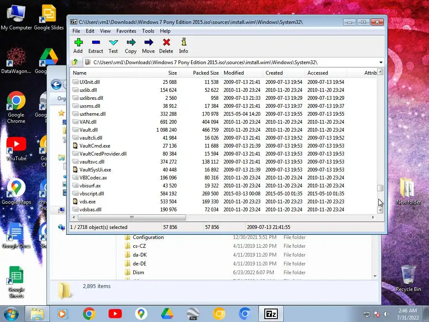
Task: Go up one folder level in 7-Zip
Action: click(x=75, y=62)
